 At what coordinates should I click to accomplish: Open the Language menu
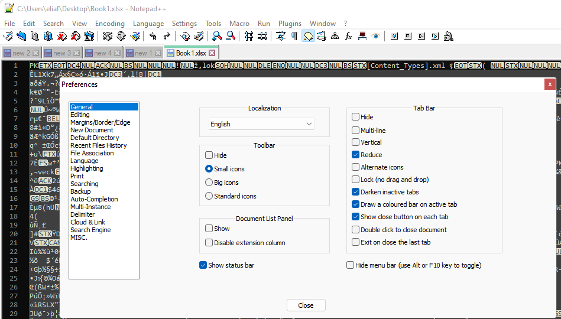pyautogui.click(x=148, y=24)
